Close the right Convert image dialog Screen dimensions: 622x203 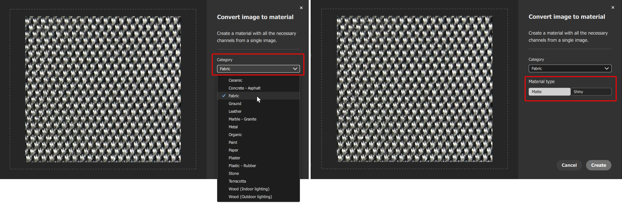613,7
